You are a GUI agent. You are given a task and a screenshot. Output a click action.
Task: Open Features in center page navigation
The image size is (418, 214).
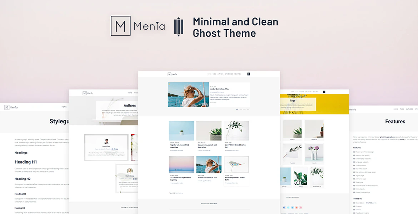tap(237, 74)
